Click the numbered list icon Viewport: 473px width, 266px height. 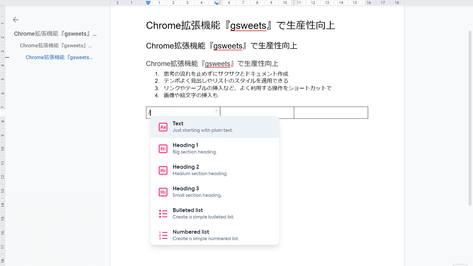click(x=163, y=235)
